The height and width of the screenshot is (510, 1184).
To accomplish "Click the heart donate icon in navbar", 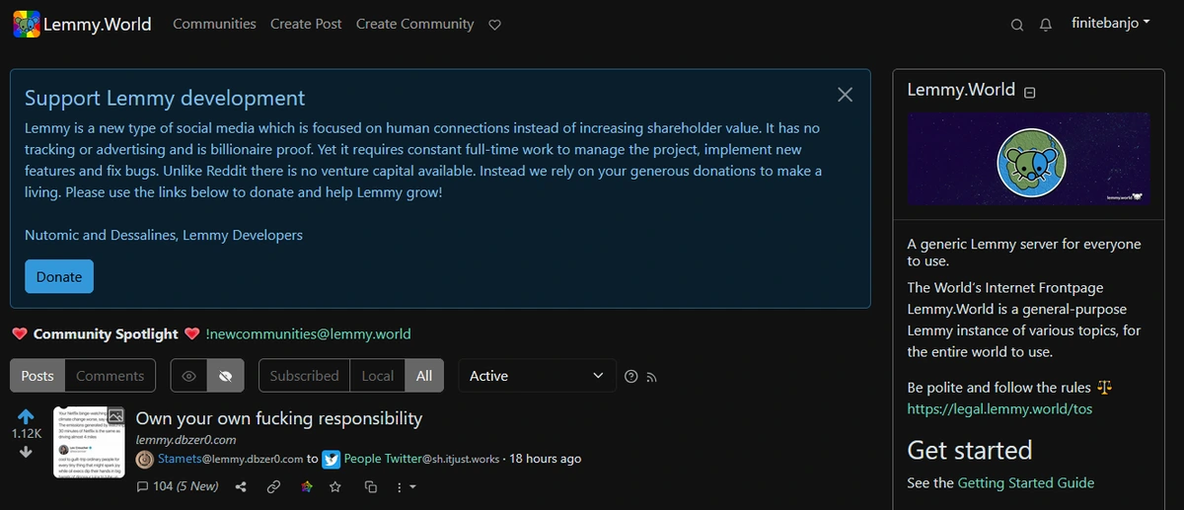I will 495,25.
